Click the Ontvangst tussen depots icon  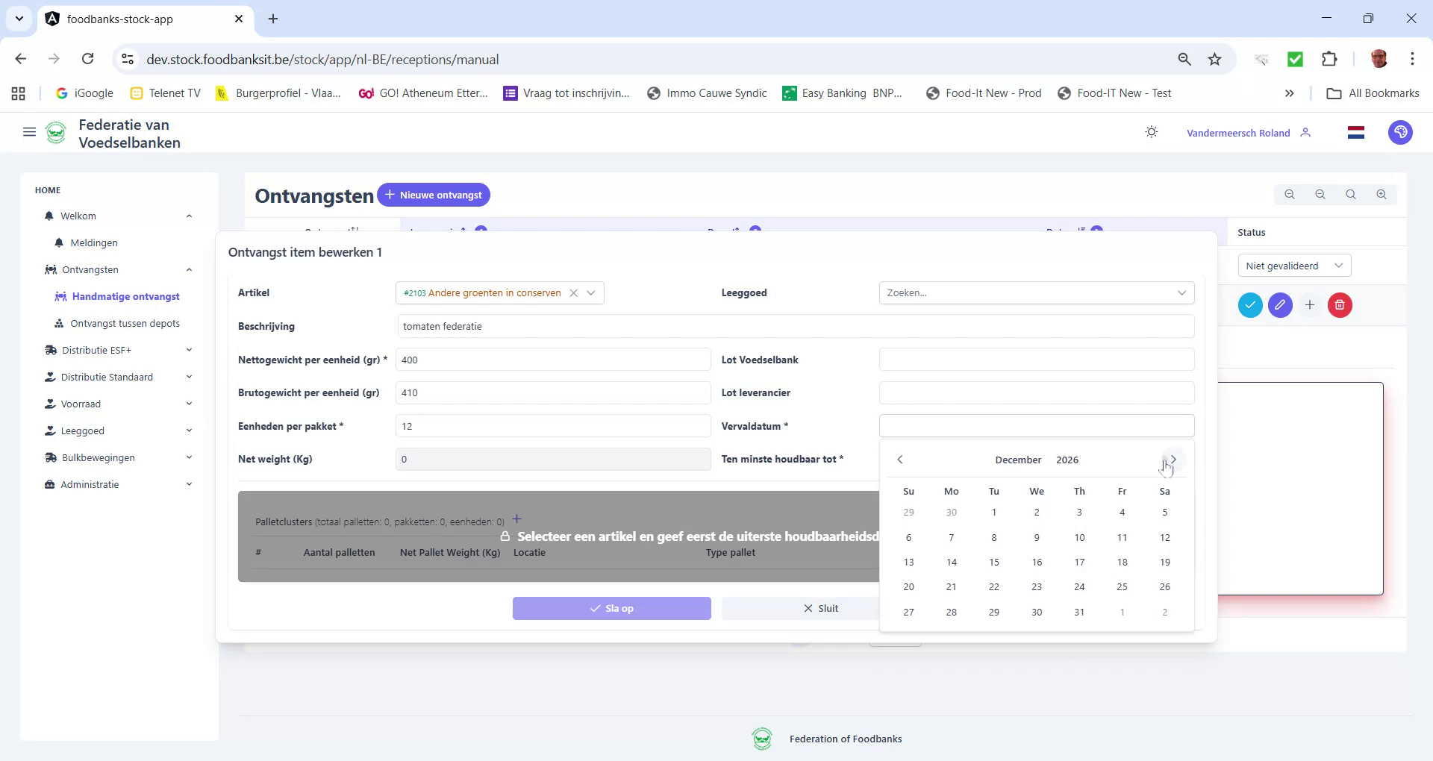58,324
